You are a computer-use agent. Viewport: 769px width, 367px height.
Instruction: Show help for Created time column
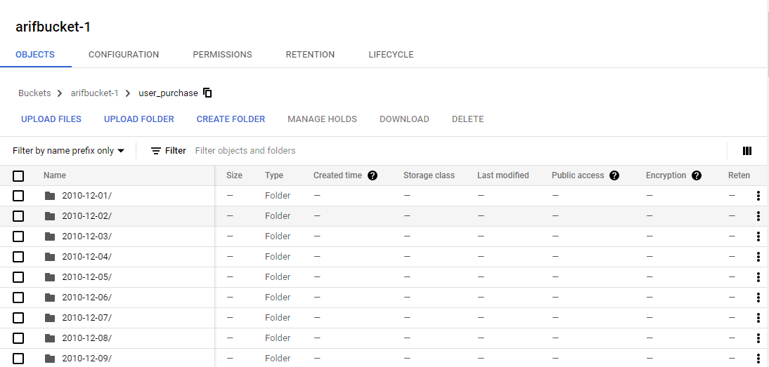[x=373, y=175]
